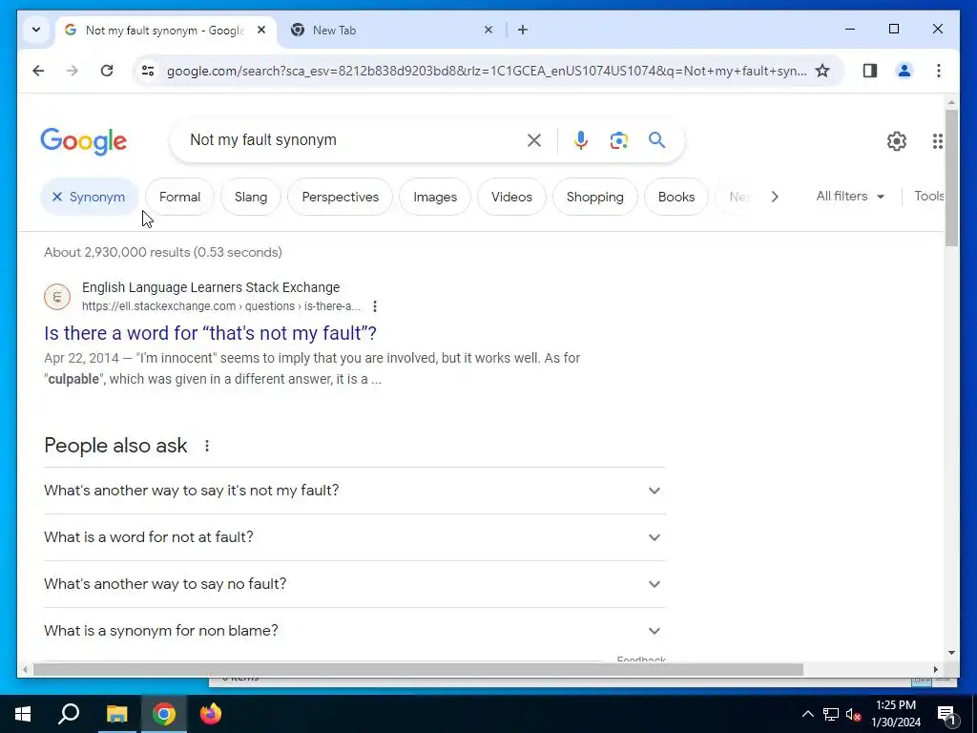Expand "What is a word for not at fault?"
Viewport: 977px width, 733px height.
pyautogui.click(x=355, y=537)
